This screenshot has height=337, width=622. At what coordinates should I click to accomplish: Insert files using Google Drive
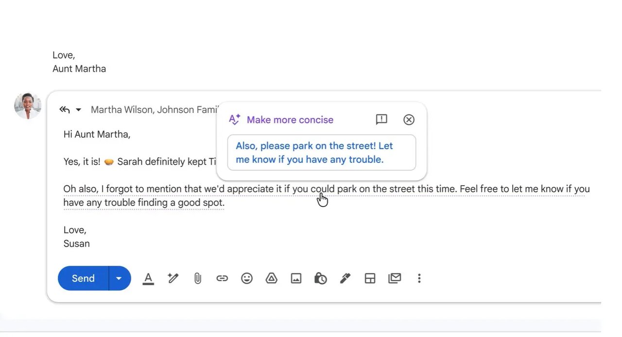point(271,278)
